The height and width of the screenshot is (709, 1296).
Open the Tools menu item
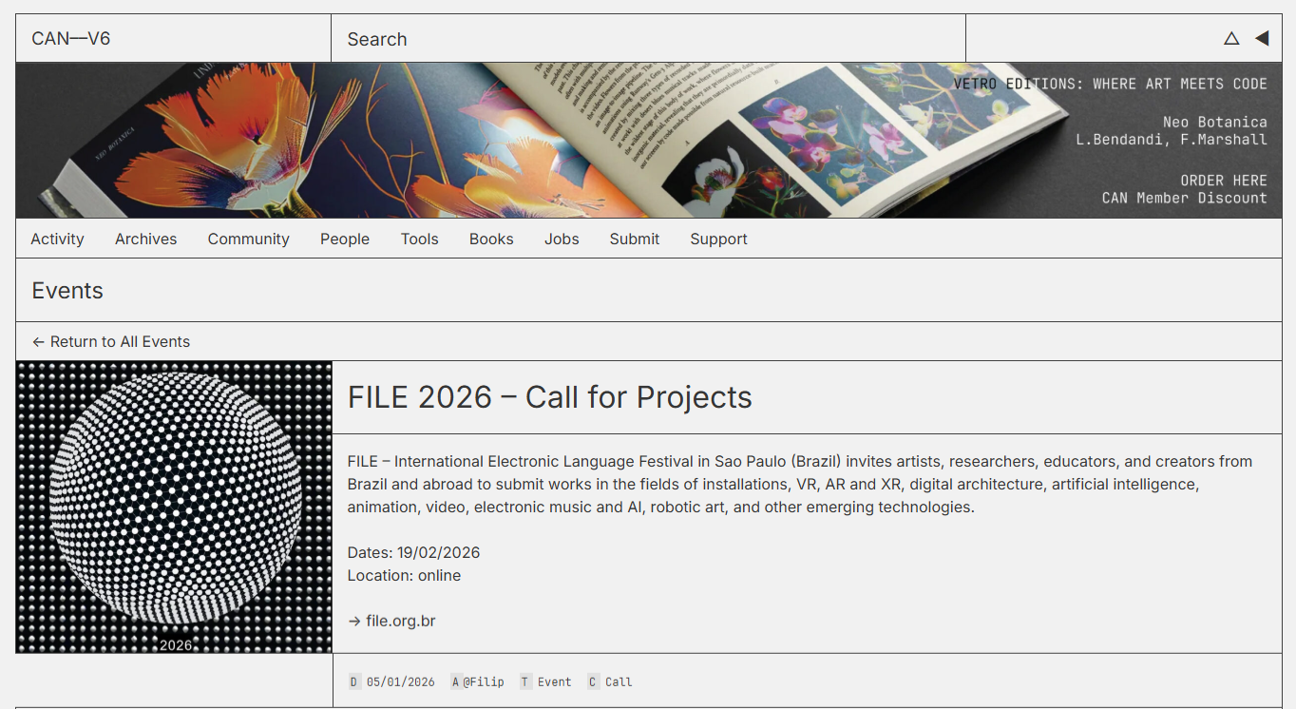[x=419, y=240]
